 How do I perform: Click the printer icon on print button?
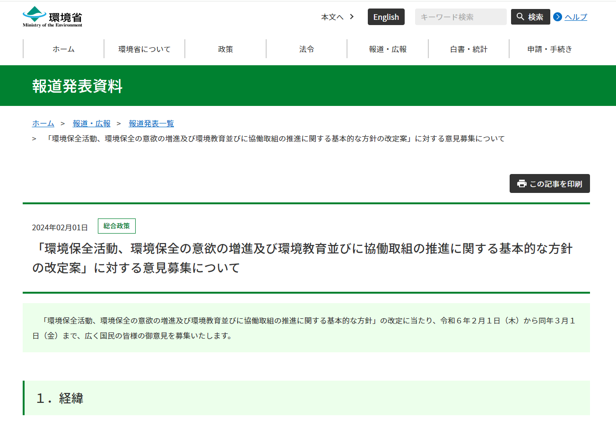click(x=521, y=183)
